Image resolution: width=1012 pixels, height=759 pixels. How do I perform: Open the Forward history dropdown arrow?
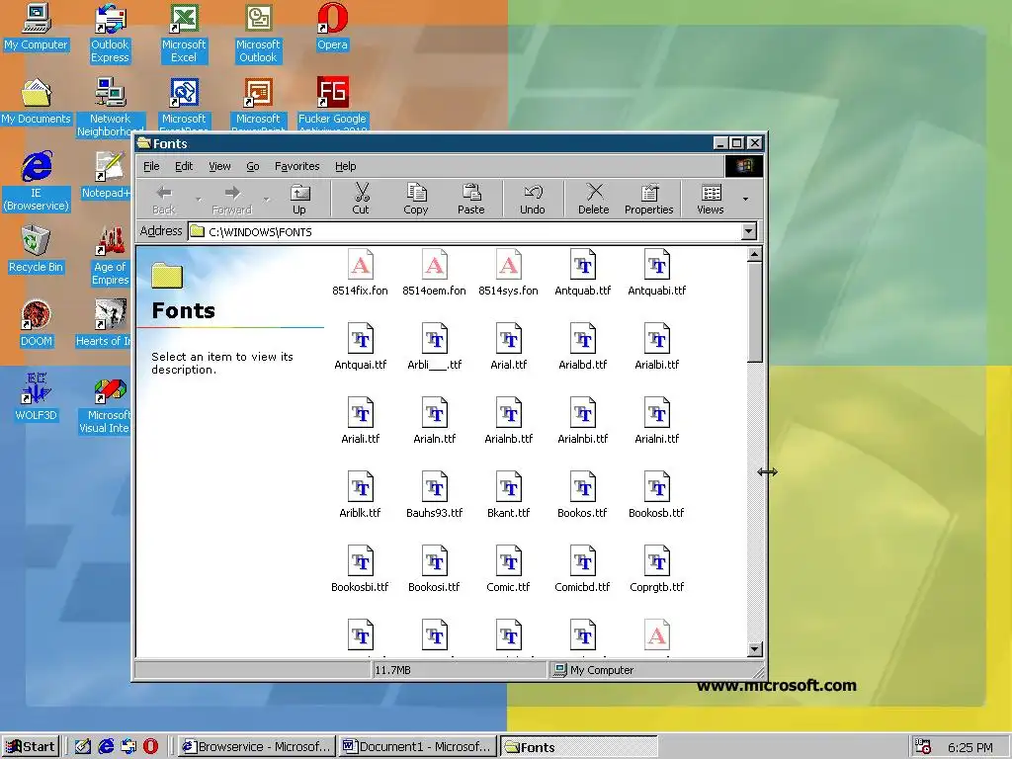click(x=266, y=200)
